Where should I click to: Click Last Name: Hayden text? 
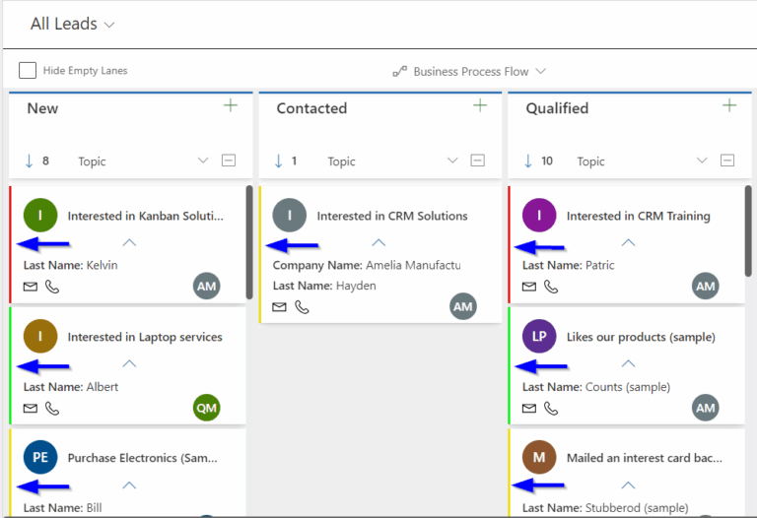coord(324,286)
